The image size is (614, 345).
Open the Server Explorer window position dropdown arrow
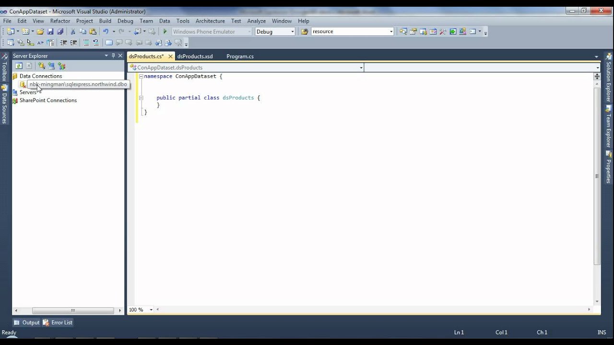coord(106,56)
